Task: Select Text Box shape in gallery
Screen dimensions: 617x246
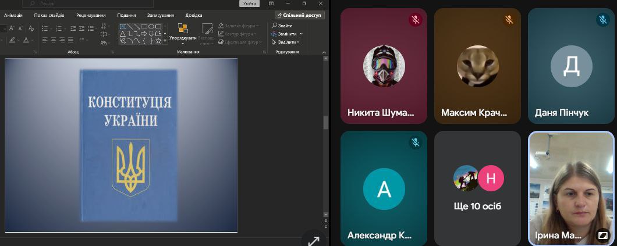Action: tap(122, 26)
